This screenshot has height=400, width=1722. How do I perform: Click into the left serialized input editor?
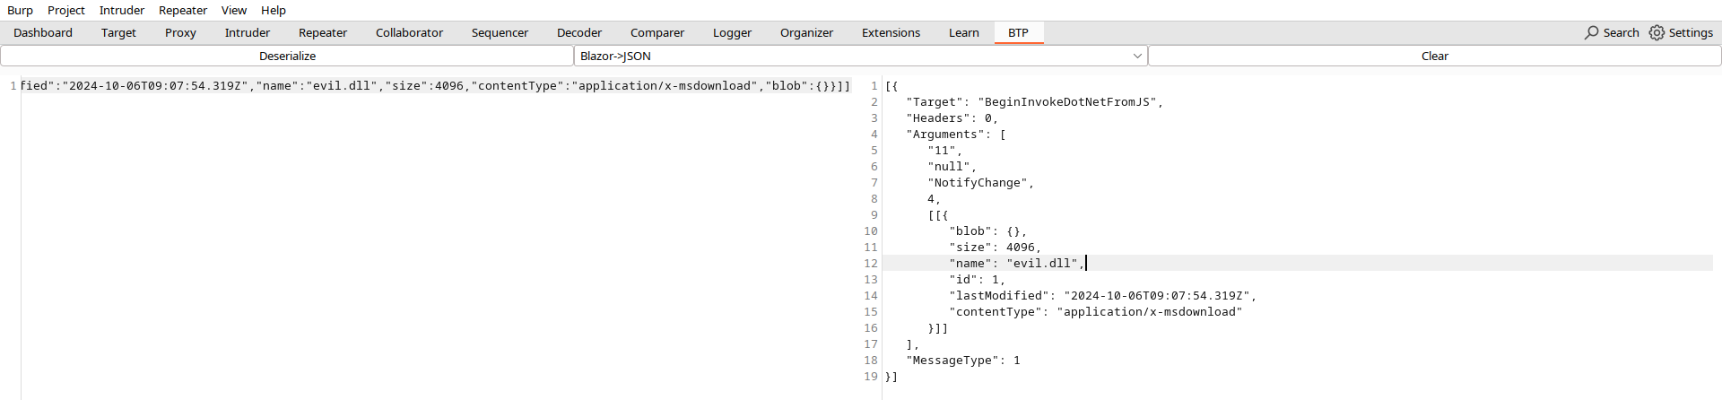coord(435,238)
